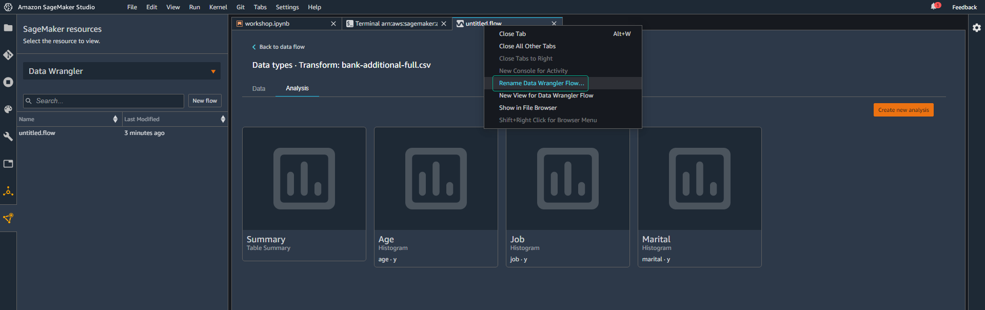
Task: Open the Help menu
Action: (x=314, y=7)
